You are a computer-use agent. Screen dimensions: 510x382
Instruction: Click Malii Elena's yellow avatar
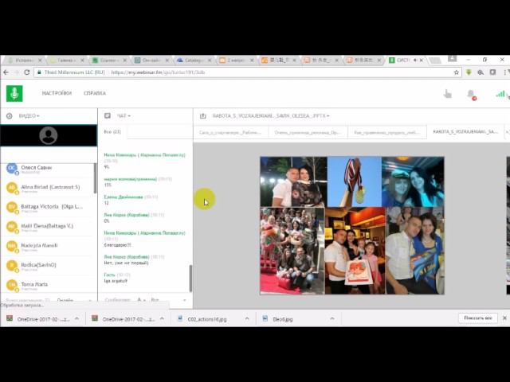click(x=12, y=227)
